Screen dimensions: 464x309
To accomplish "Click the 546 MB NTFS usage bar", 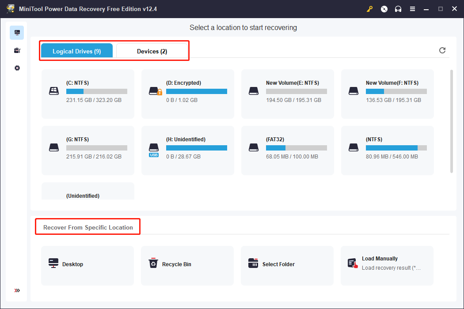I will pyautogui.click(x=396, y=148).
